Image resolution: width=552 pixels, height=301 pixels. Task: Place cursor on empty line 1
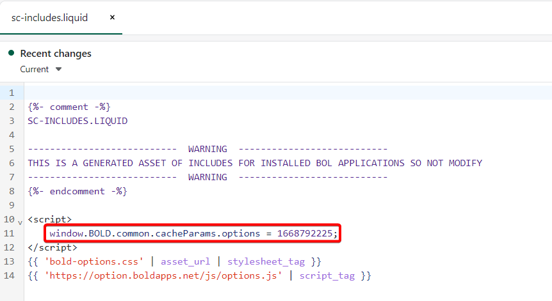coord(288,93)
